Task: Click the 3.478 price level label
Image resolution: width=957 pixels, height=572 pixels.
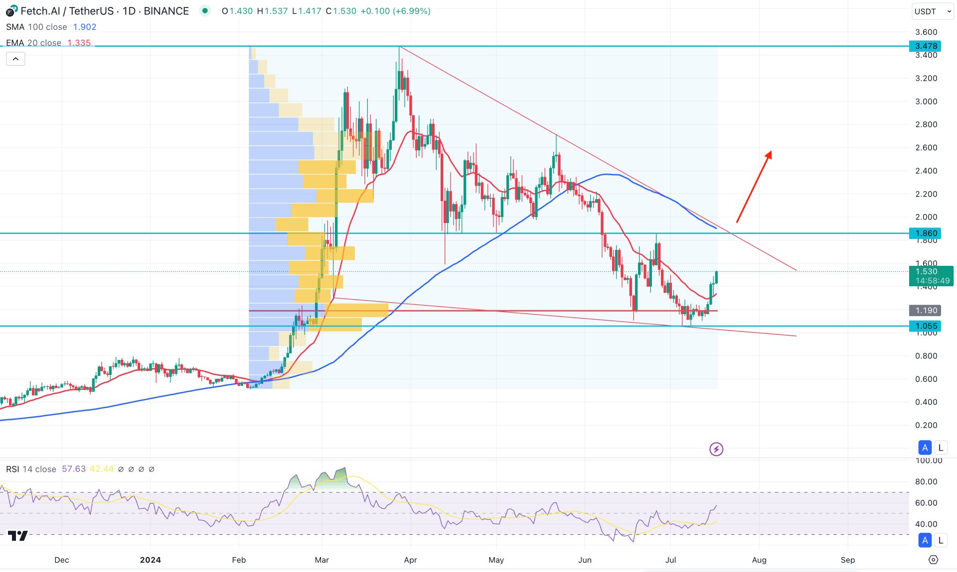Action: (925, 46)
